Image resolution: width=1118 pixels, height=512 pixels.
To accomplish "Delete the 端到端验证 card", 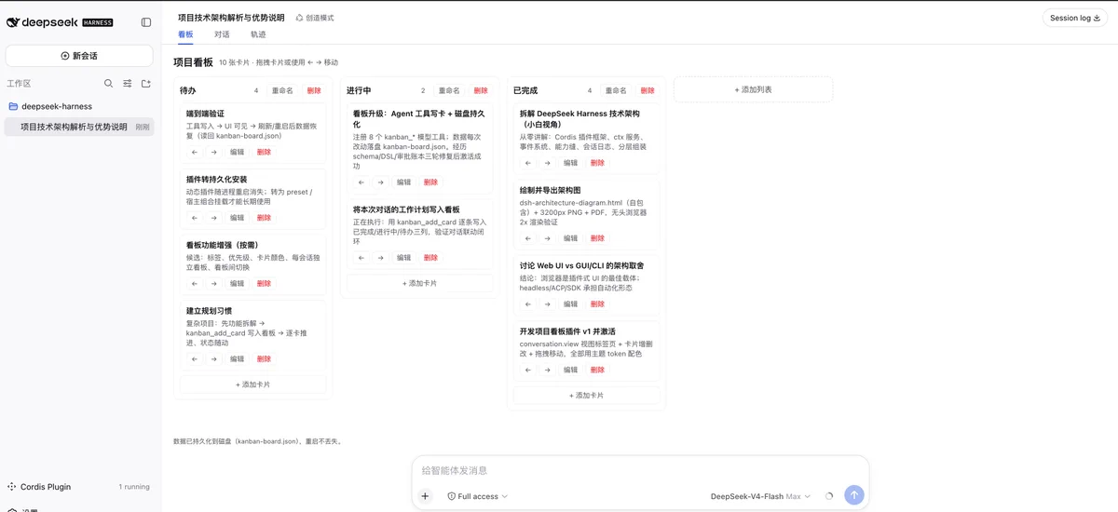I will (x=264, y=152).
